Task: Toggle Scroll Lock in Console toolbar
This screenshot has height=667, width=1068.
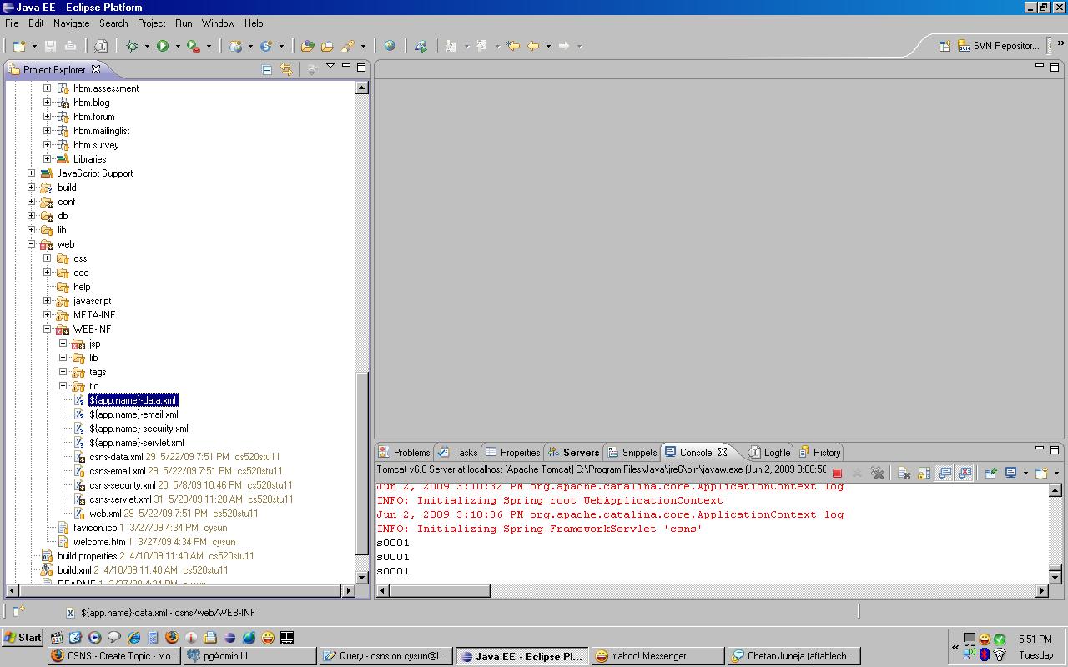Action: (x=924, y=473)
